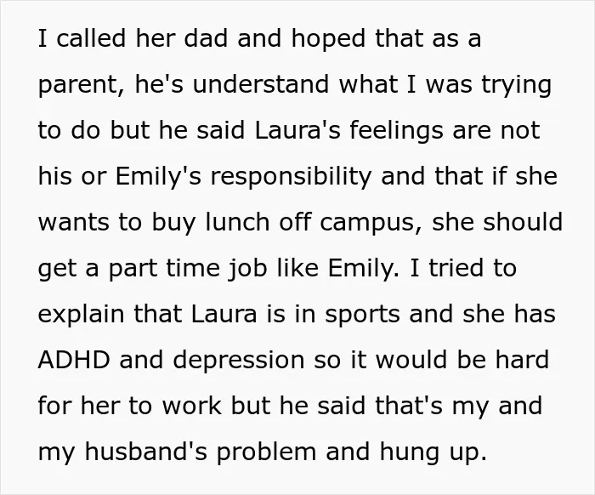Click the acronym "ADHD"

74,360
